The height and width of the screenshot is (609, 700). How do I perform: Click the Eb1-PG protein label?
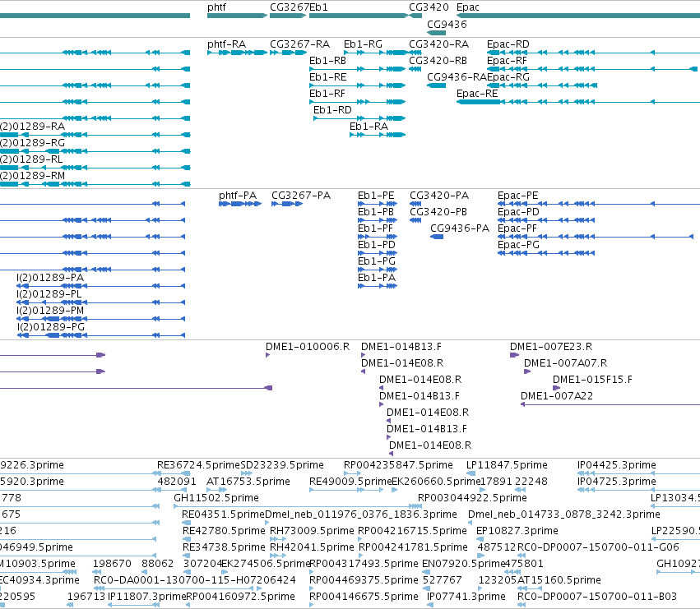(x=377, y=261)
